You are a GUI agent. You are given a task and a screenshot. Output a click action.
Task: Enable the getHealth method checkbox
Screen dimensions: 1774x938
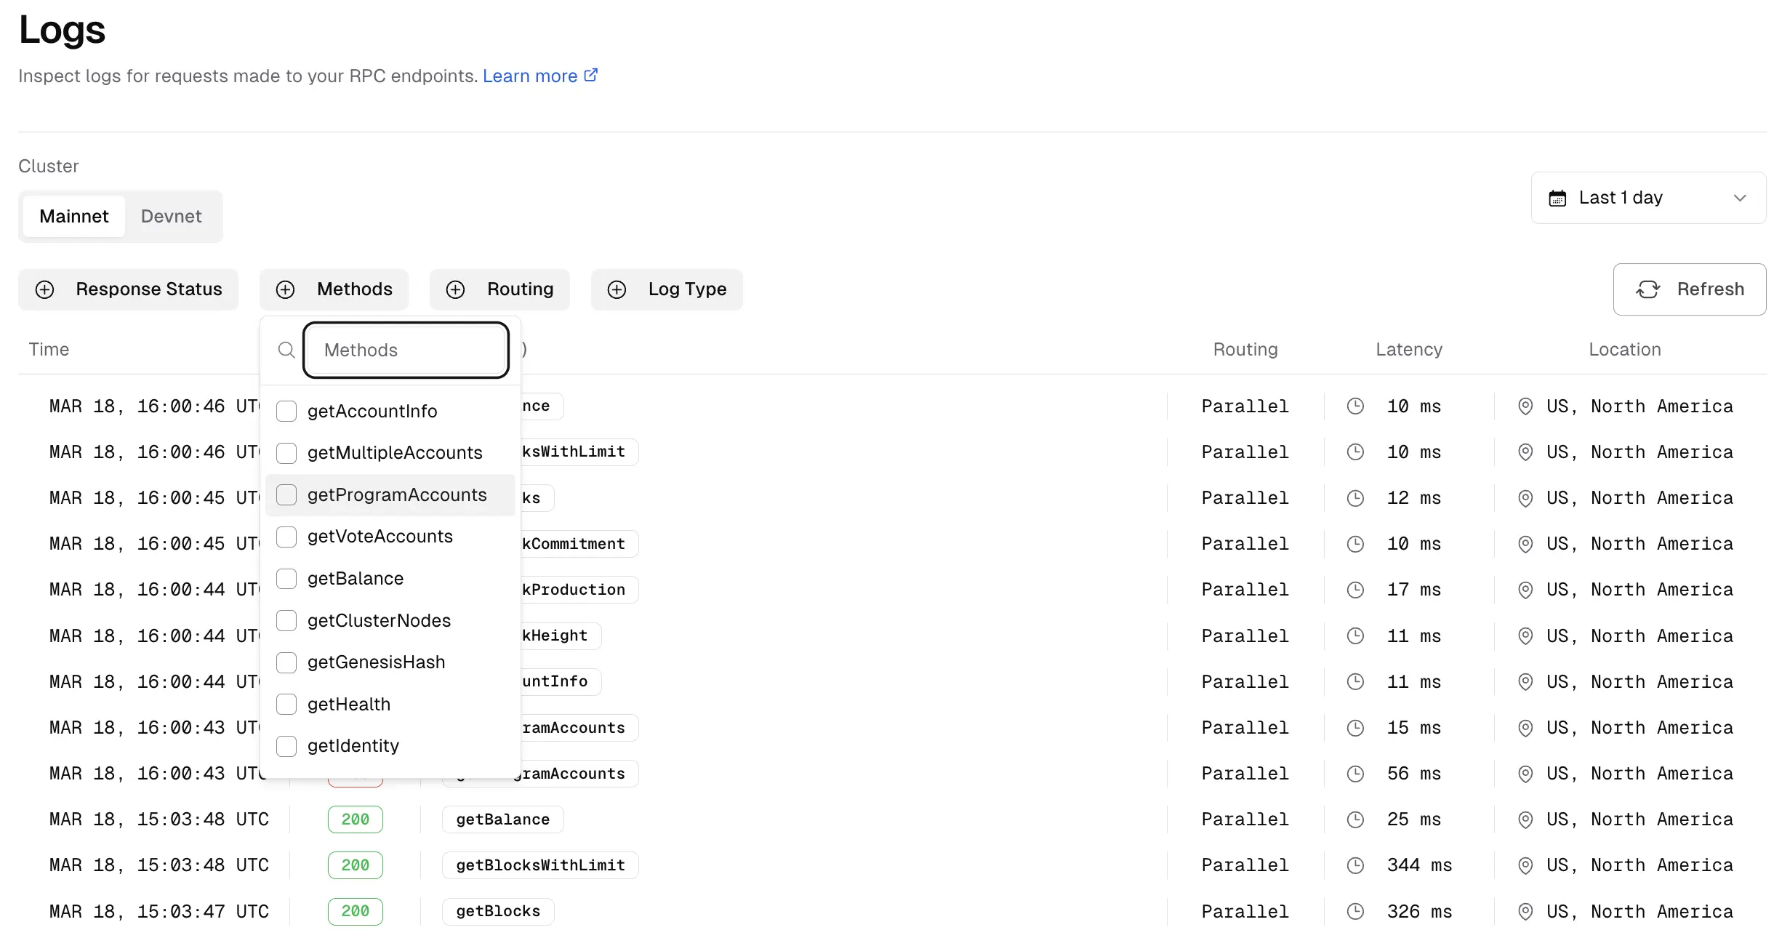click(x=286, y=705)
